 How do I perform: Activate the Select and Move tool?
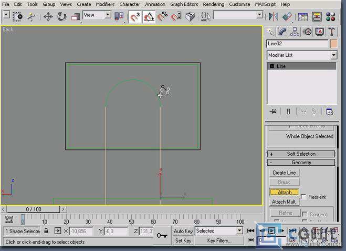click(x=48, y=17)
